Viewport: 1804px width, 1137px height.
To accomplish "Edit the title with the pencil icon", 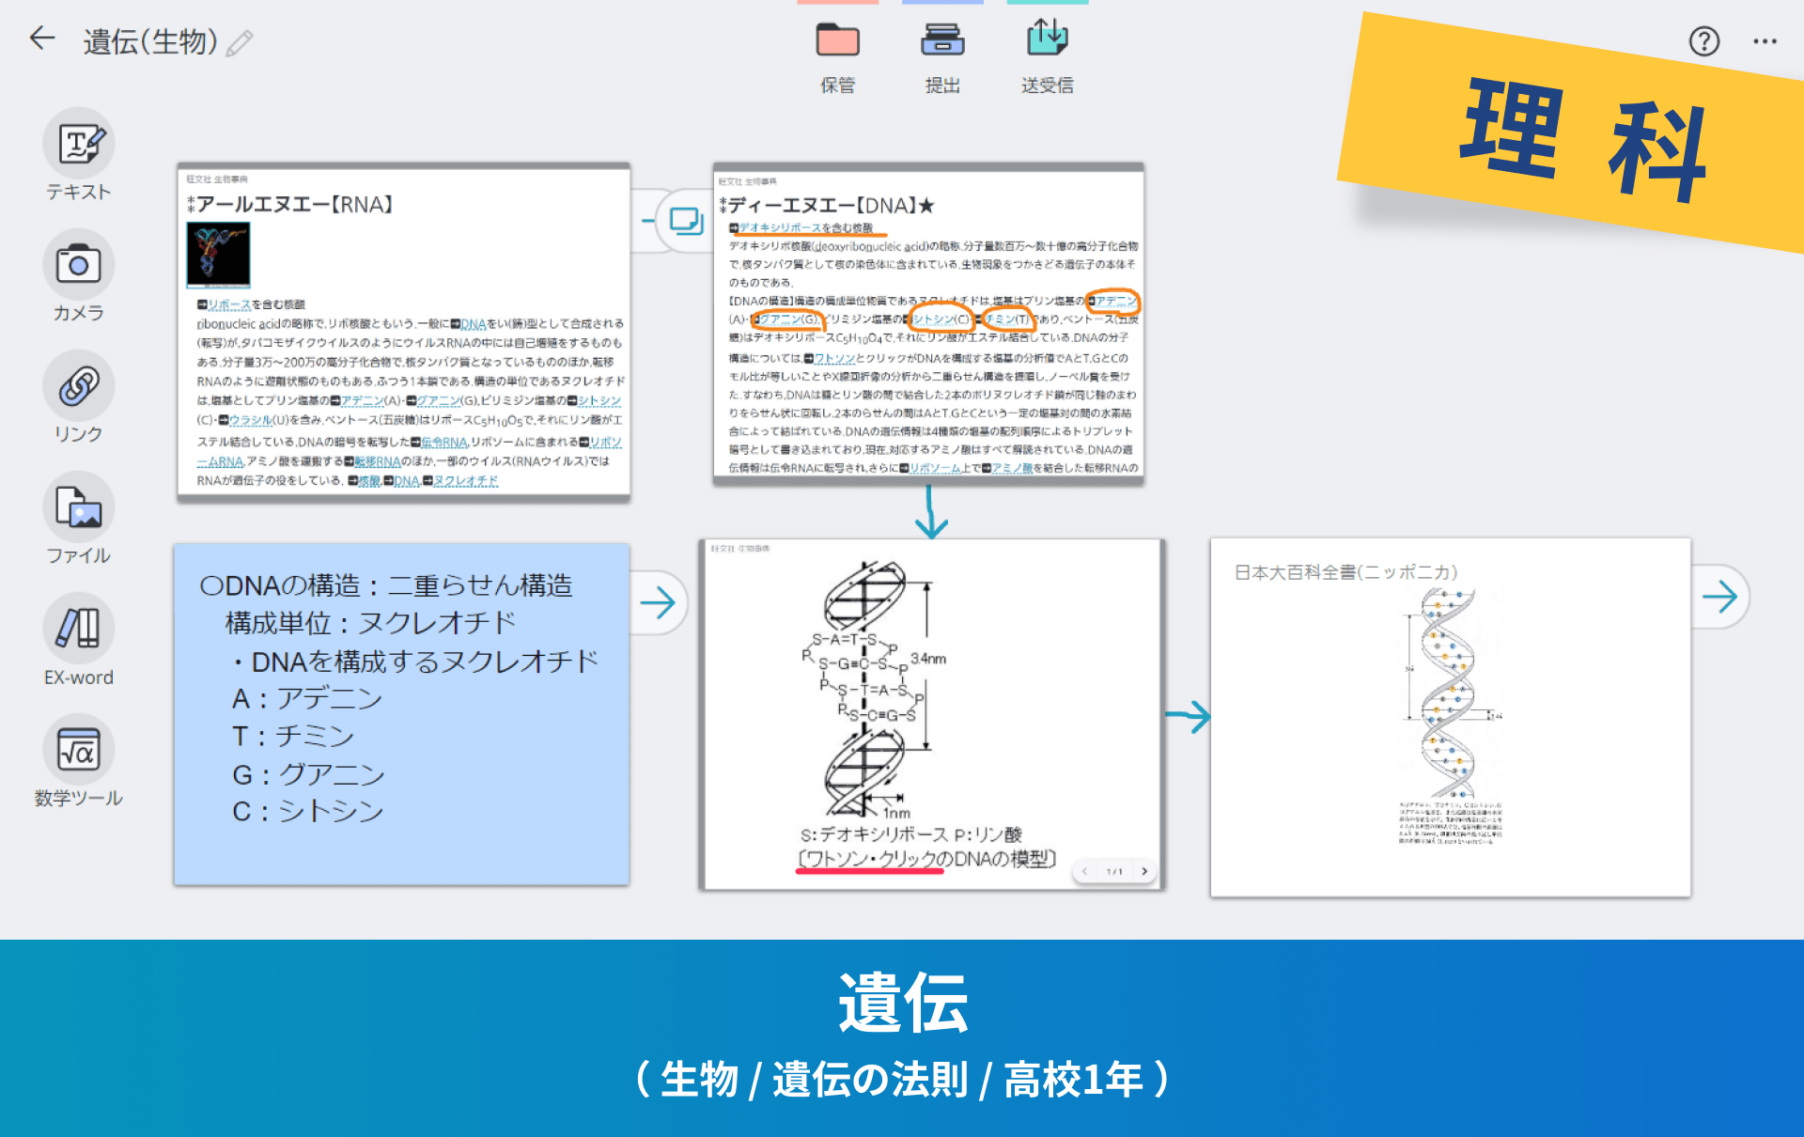I will tap(241, 43).
